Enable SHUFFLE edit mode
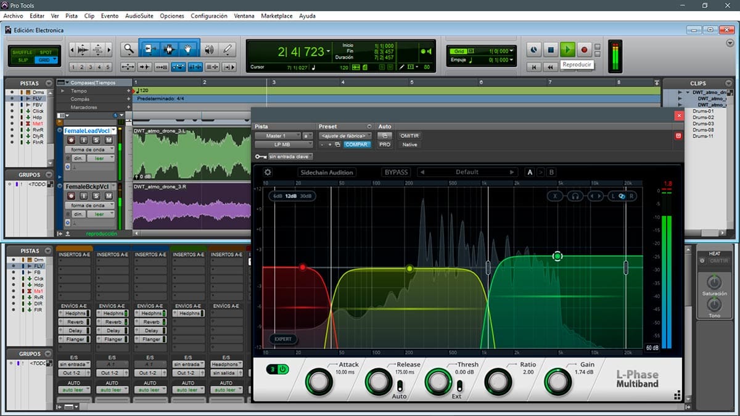Screen dimensions: 740x416 coord(22,52)
